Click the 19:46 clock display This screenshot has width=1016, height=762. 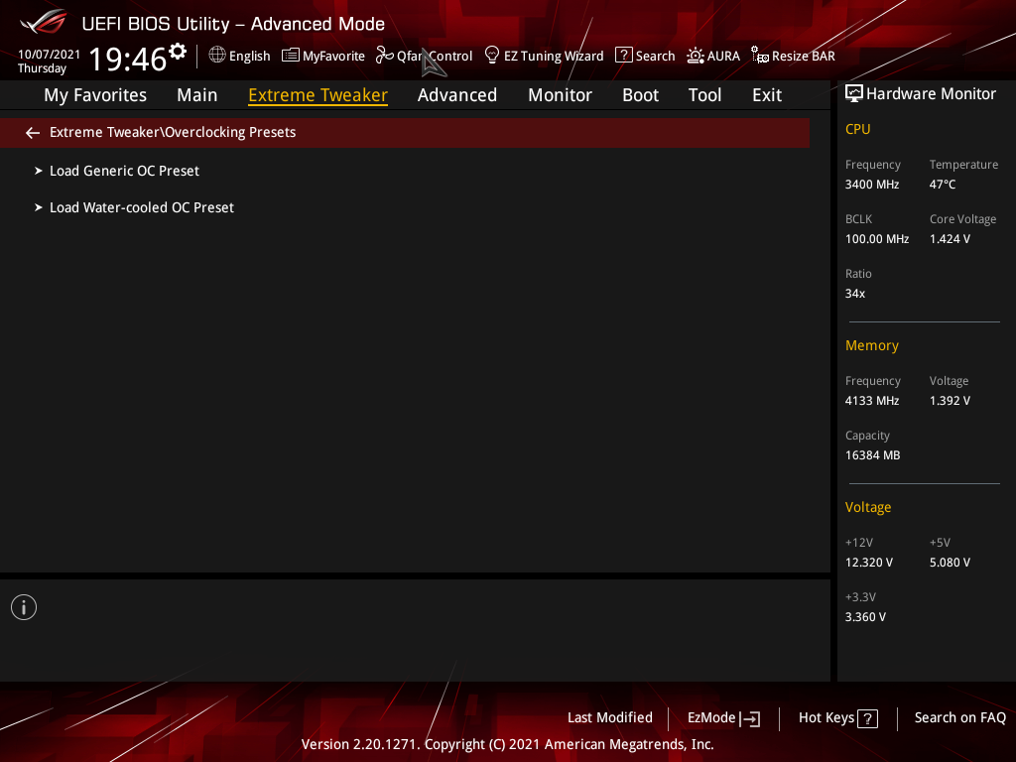[x=128, y=59]
